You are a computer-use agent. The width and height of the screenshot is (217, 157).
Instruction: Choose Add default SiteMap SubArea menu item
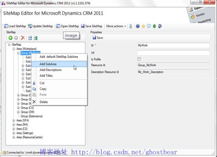[x=59, y=57]
